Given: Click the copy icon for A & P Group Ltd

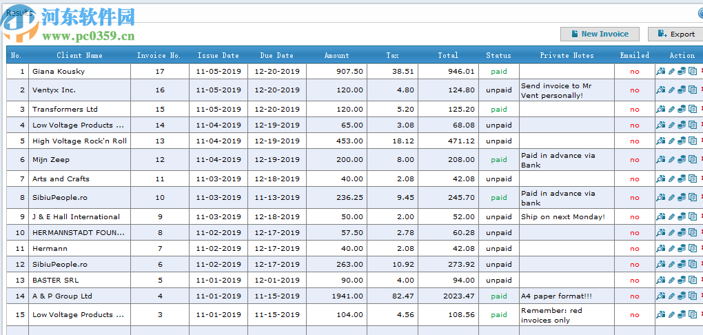Looking at the screenshot, I should (693, 296).
